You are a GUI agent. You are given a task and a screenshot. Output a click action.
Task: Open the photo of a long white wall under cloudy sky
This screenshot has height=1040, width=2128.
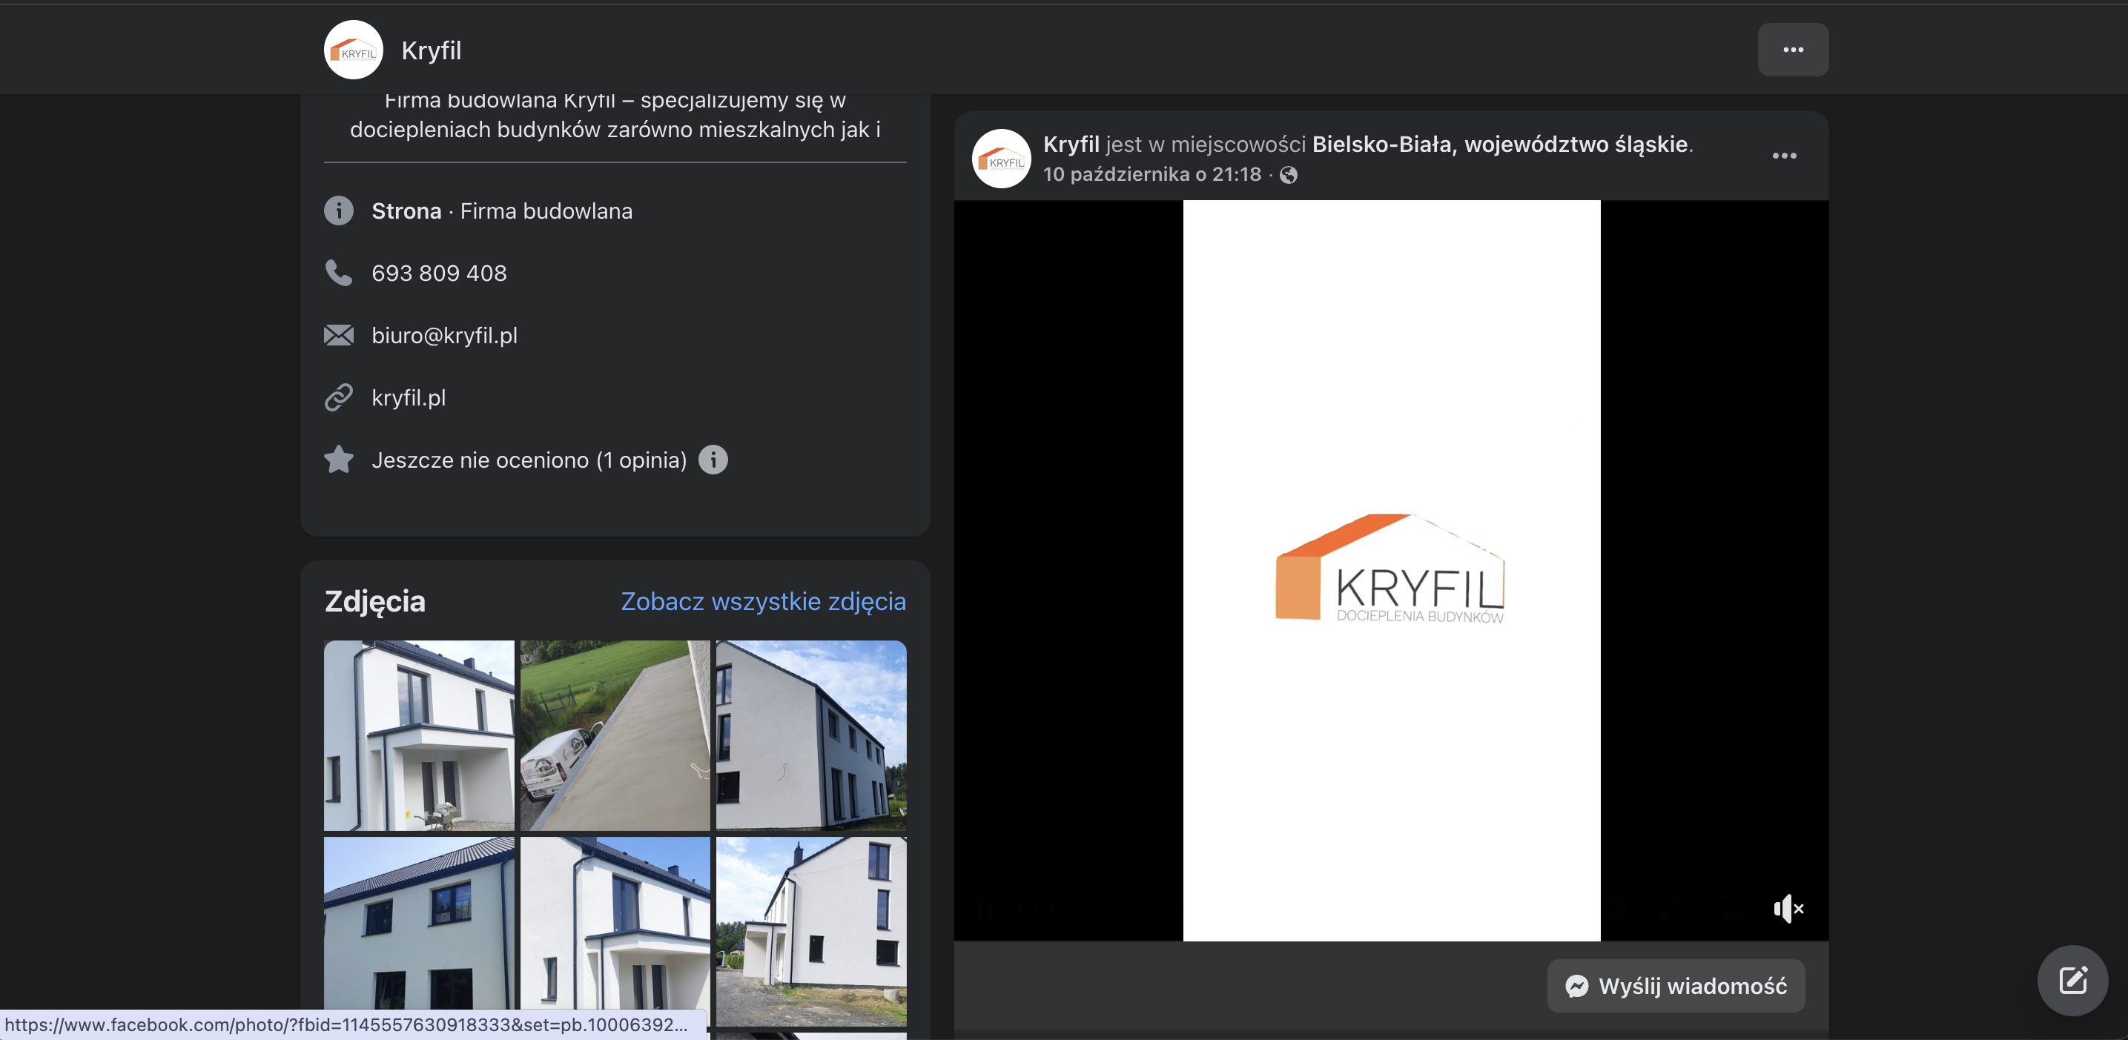coord(811,735)
